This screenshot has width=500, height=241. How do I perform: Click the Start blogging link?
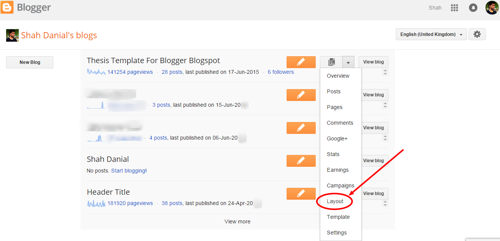click(x=128, y=171)
